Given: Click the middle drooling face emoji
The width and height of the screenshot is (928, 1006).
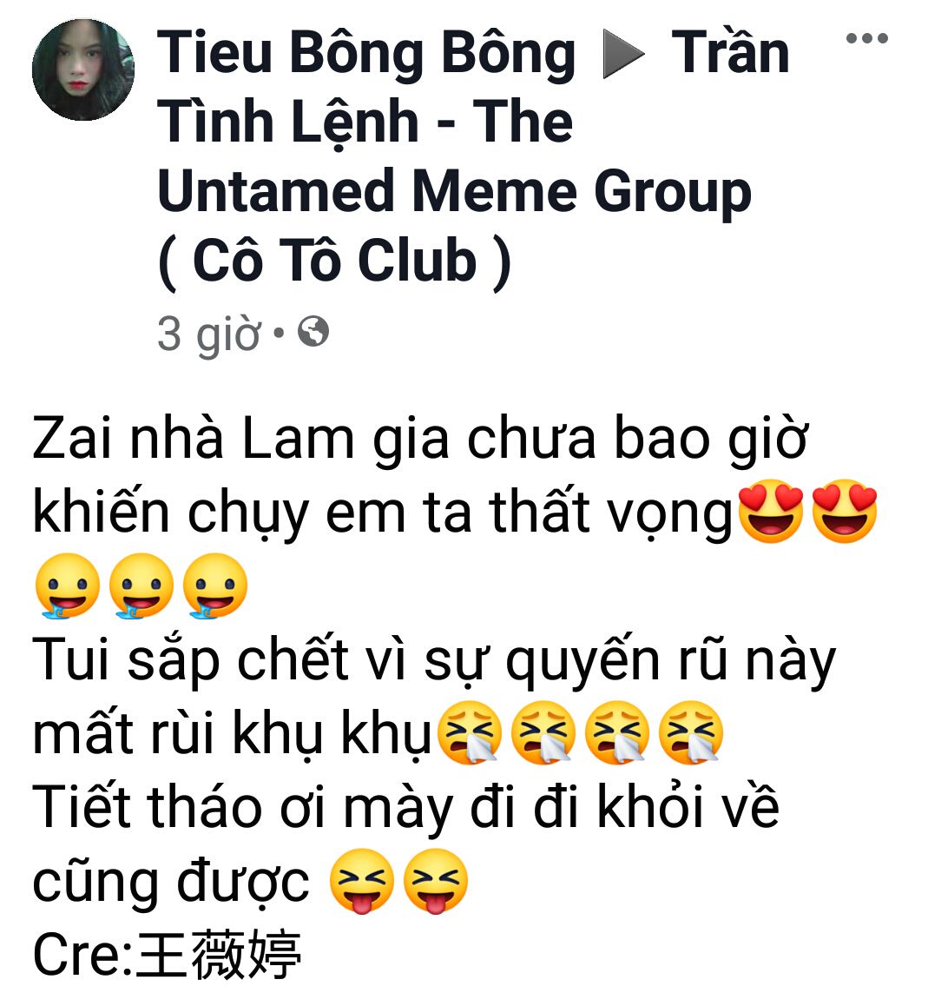Looking at the screenshot, I should pos(142,586).
